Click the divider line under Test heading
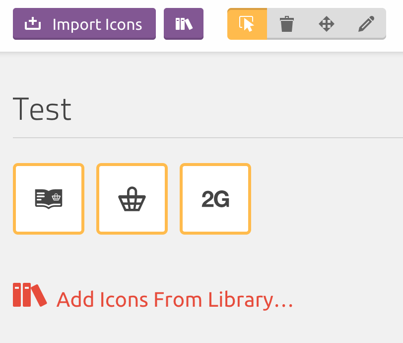Viewport: 403px width, 343px height. point(208,138)
